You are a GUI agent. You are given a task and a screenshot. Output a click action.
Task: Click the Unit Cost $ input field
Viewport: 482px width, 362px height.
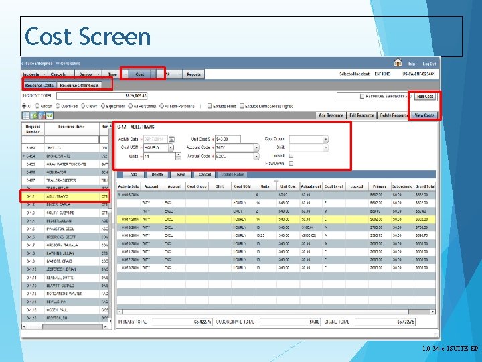point(228,139)
